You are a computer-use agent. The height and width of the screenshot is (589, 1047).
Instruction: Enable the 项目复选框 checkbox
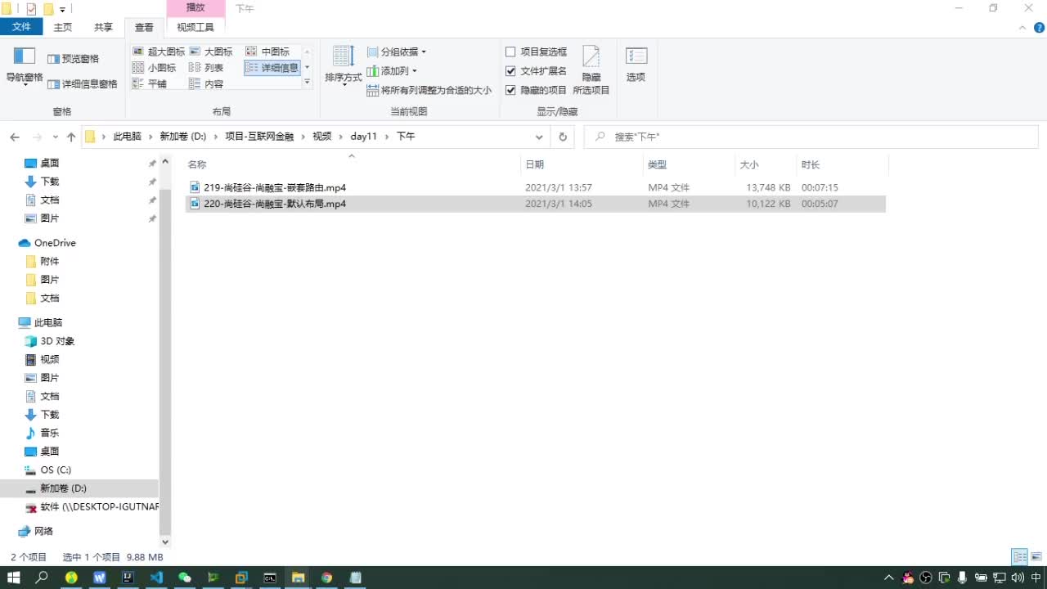pyautogui.click(x=510, y=52)
